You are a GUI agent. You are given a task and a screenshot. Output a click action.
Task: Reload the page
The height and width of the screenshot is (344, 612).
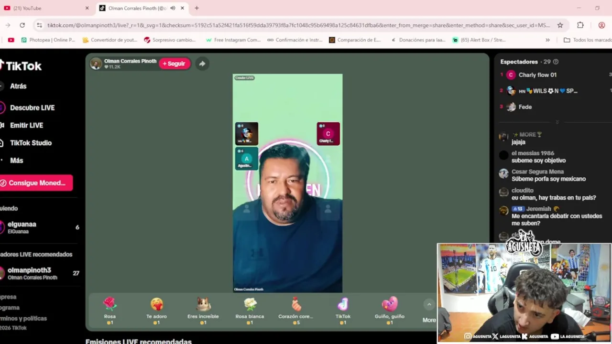tap(22, 25)
